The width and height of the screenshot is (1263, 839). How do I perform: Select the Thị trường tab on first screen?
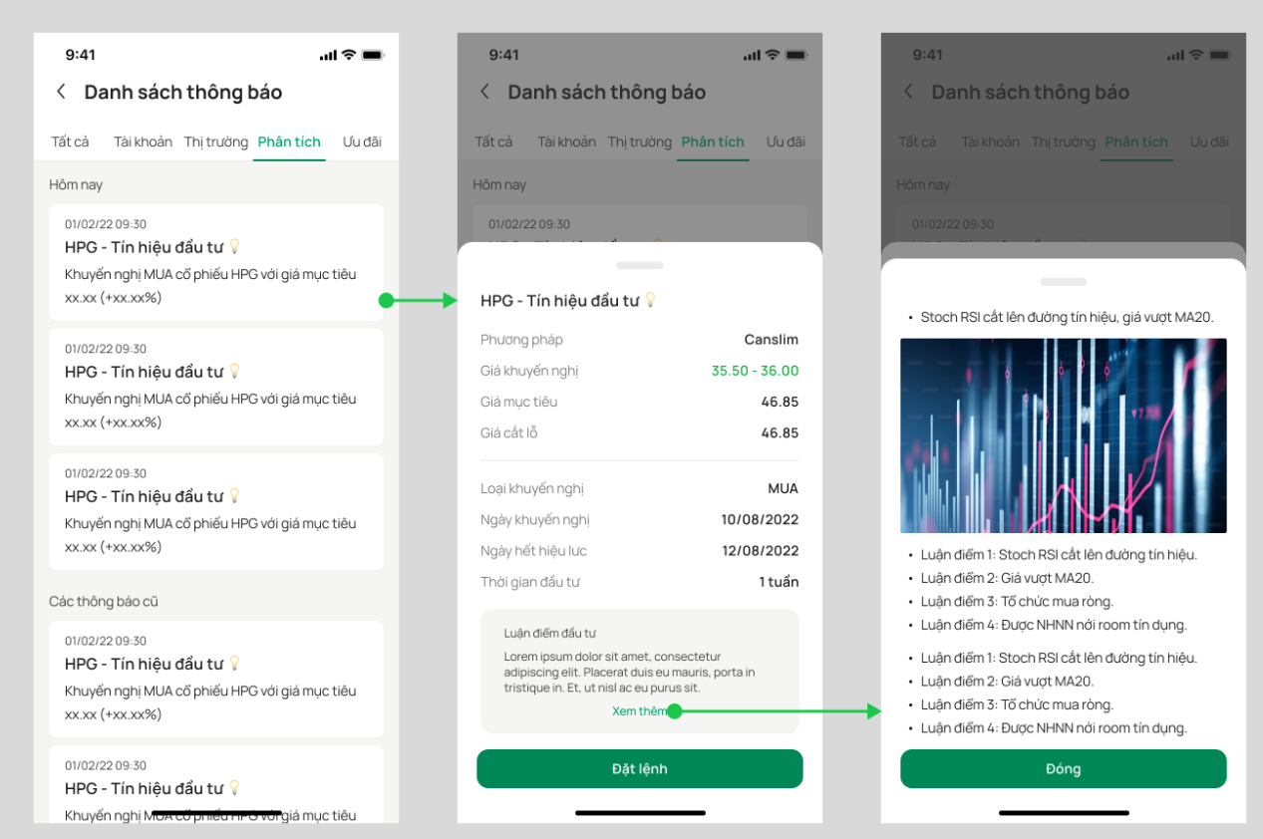pos(215,141)
